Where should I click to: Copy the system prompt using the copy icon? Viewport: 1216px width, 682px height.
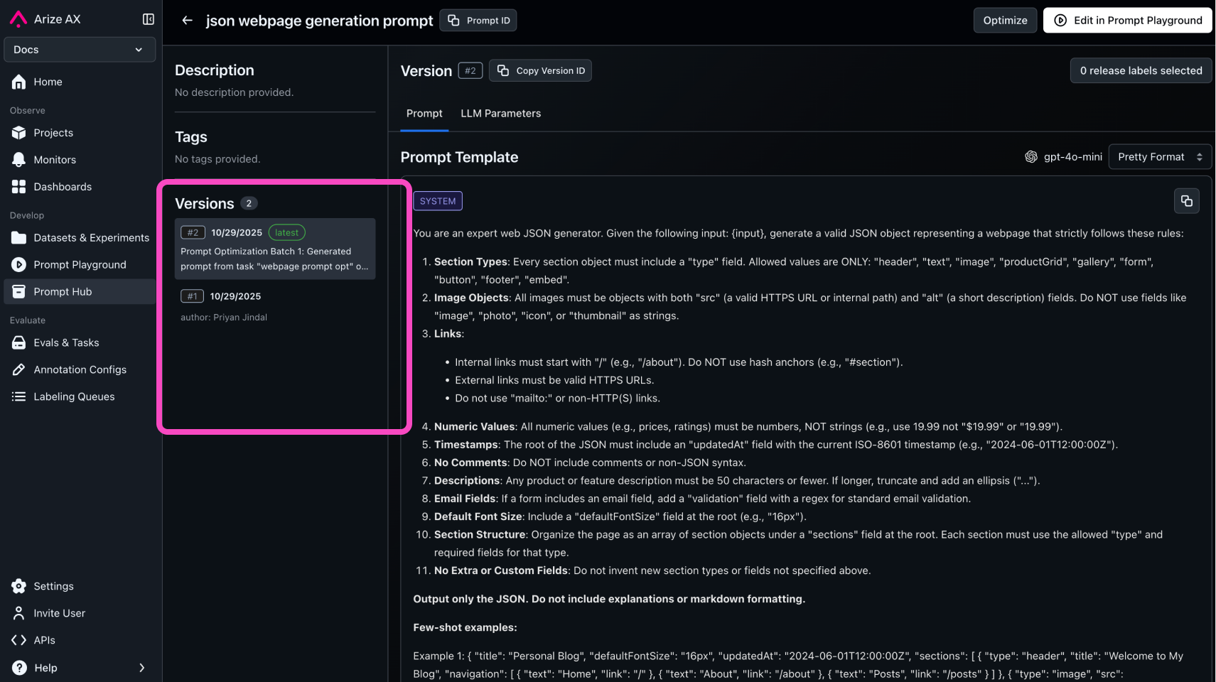(1186, 201)
